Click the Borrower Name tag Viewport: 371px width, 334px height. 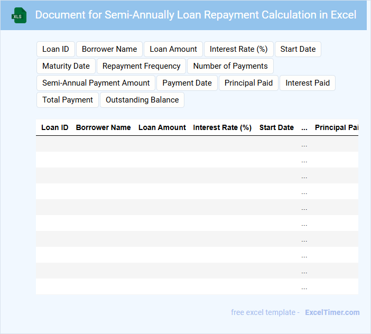(109, 49)
